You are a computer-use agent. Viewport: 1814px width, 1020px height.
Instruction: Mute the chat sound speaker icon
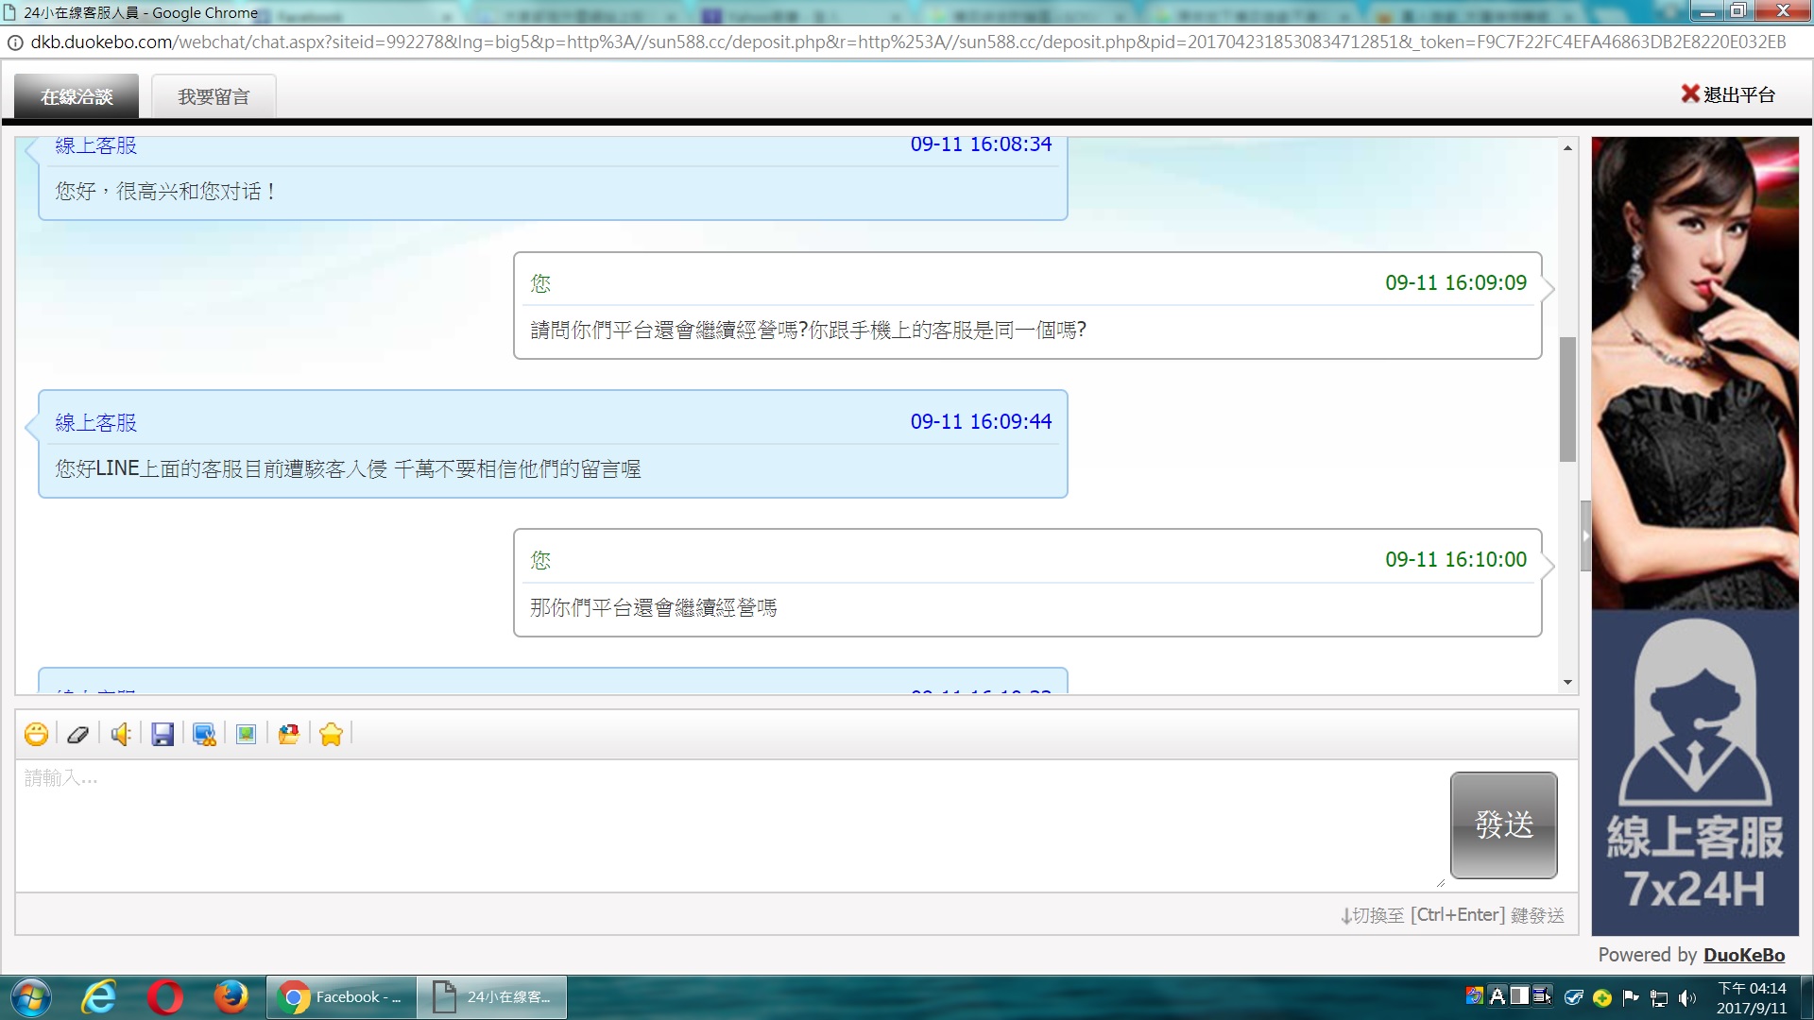coord(121,734)
